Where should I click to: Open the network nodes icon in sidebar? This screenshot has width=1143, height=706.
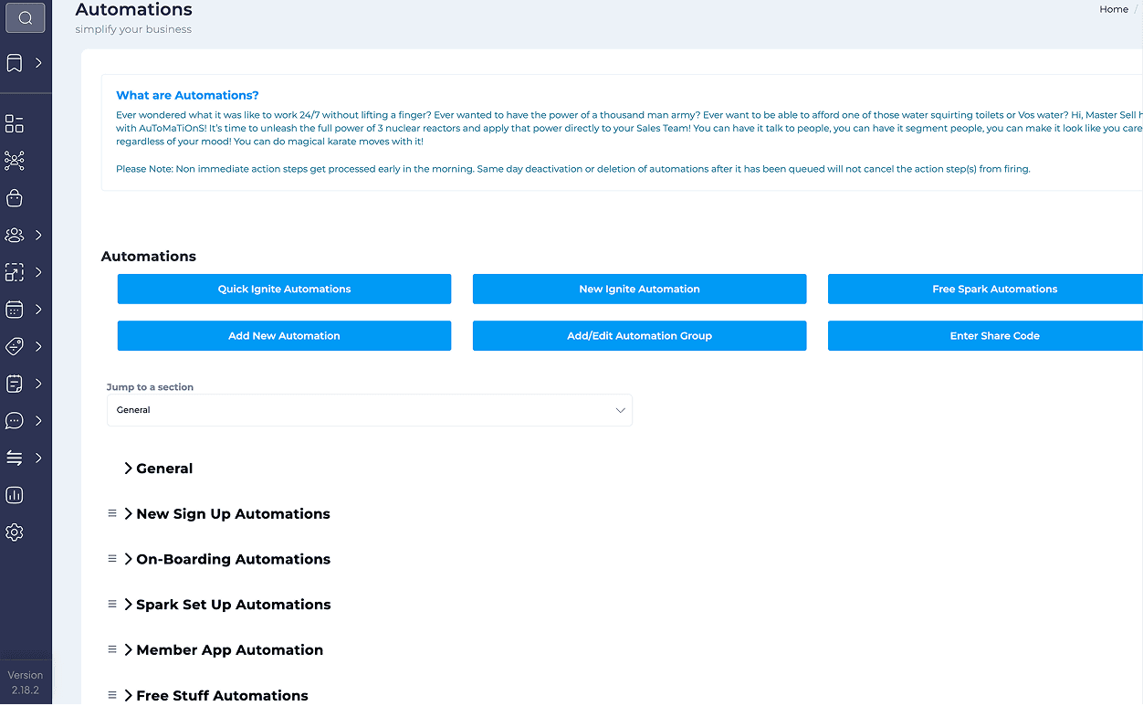pos(15,161)
